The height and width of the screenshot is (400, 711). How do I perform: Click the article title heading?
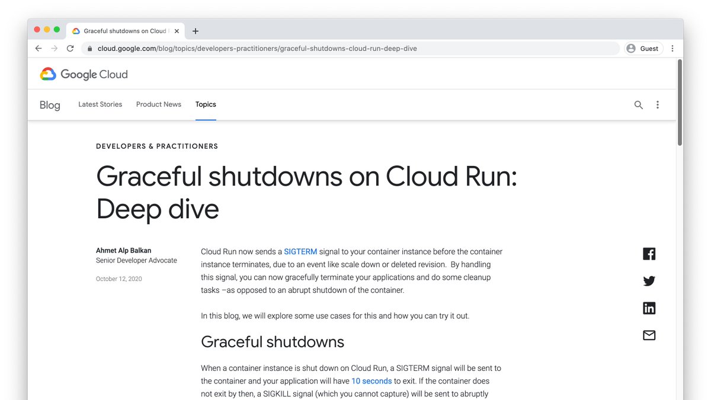tap(306, 193)
